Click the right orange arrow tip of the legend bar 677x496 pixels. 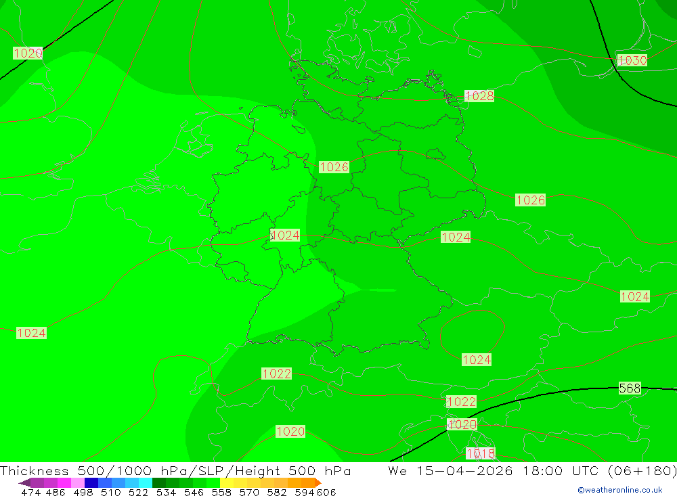[318, 482]
